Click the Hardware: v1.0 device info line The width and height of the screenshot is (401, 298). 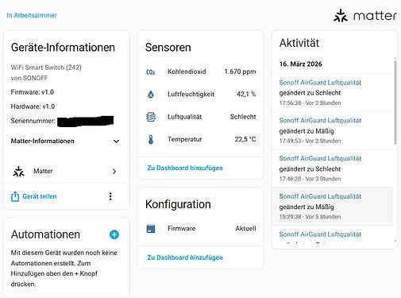[x=33, y=106]
